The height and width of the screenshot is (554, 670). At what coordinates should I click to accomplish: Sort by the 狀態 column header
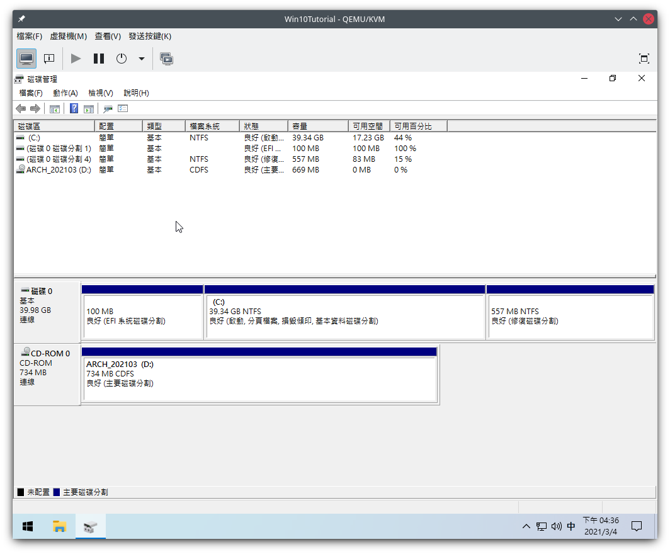[x=264, y=127]
